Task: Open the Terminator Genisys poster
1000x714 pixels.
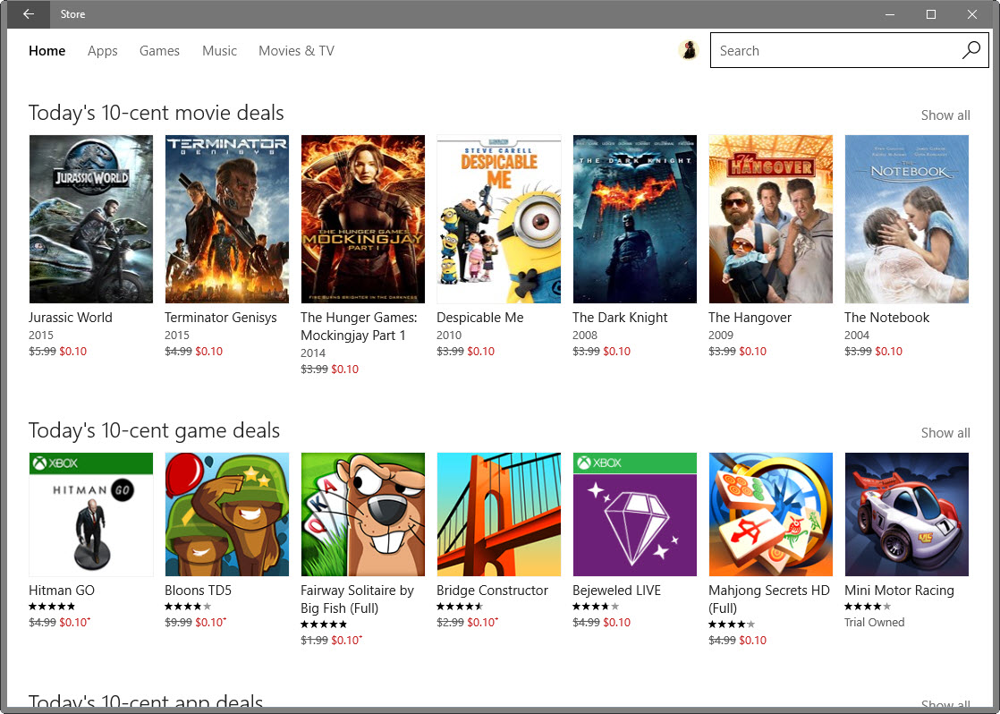Action: point(227,219)
